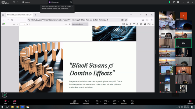
Task: Select the PDF add text tool
Action: [134, 24]
